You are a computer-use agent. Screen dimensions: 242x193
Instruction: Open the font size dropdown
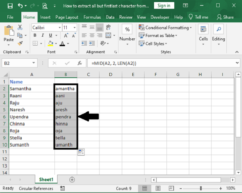[x=74, y=27]
